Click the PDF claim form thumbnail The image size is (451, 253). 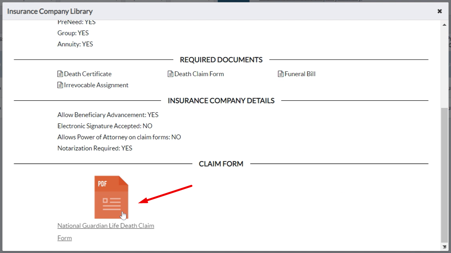(111, 197)
